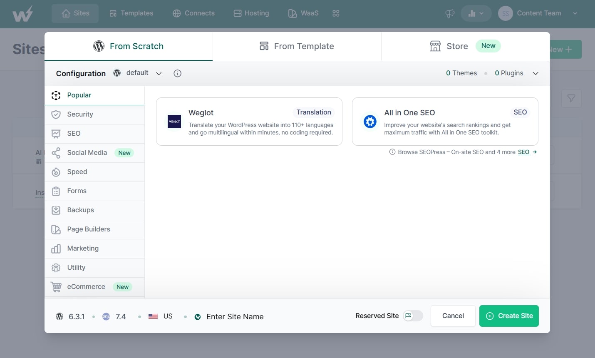Screen dimensions: 595x358
Task: Click the Page Builders icon
Action: point(56,229)
